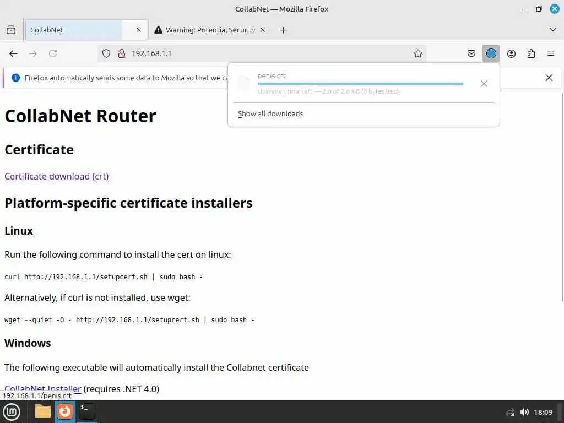Viewport: 564px width, 423px height.
Task: Open the Files folder in taskbar
Action: pos(42,411)
